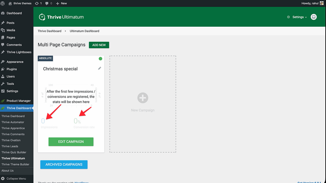Go to Thrive Dashboard breadcrumb link
Viewport: 326px width, 183px height.
[x=49, y=31]
